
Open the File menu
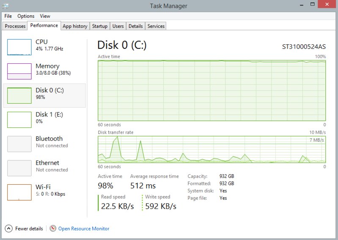[8, 16]
